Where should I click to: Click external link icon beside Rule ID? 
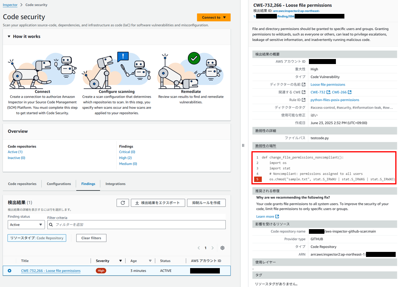pyautogui.click(x=304, y=100)
